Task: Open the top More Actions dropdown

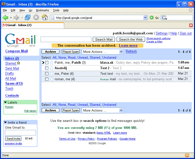Action: 103,52
